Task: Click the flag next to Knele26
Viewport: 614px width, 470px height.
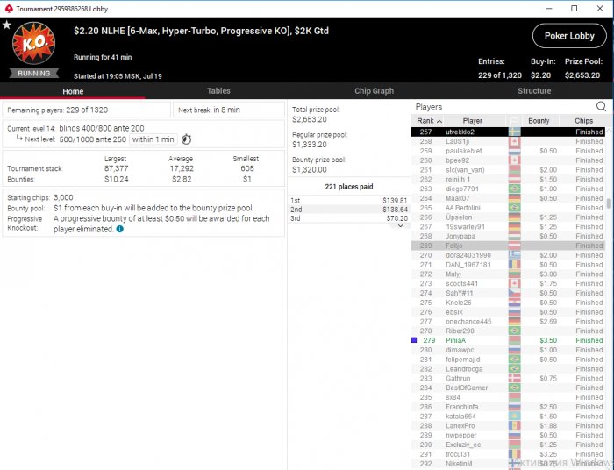Action: pos(515,303)
